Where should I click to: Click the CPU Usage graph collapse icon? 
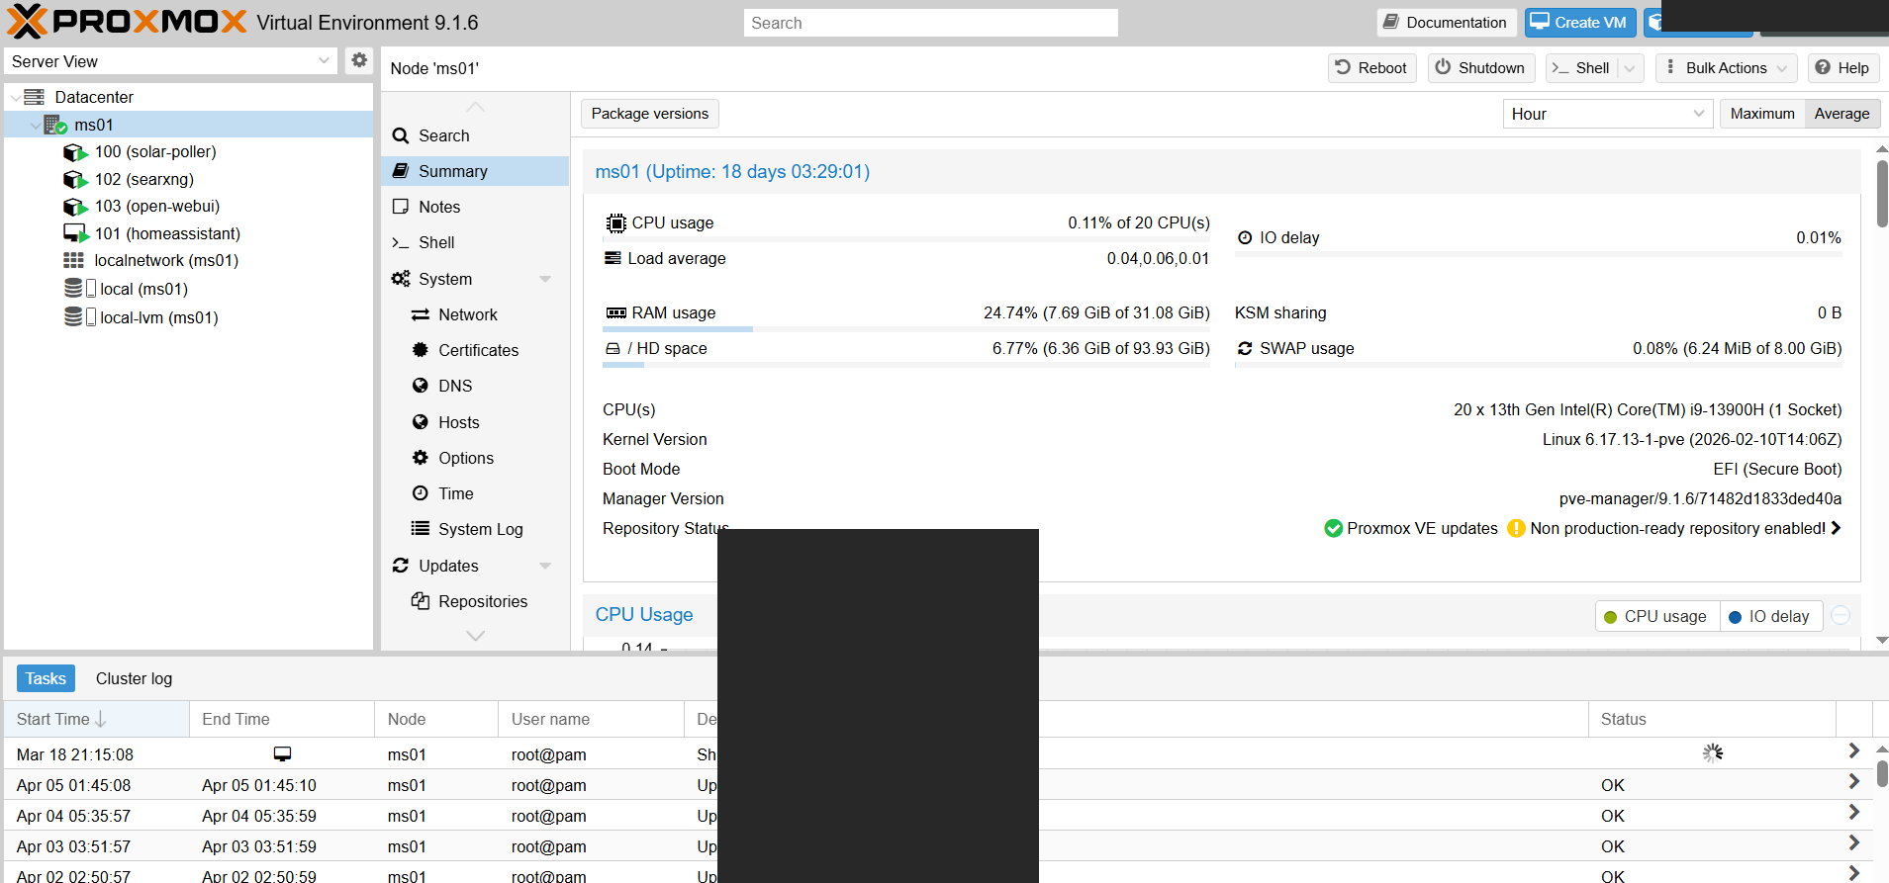(x=1841, y=615)
